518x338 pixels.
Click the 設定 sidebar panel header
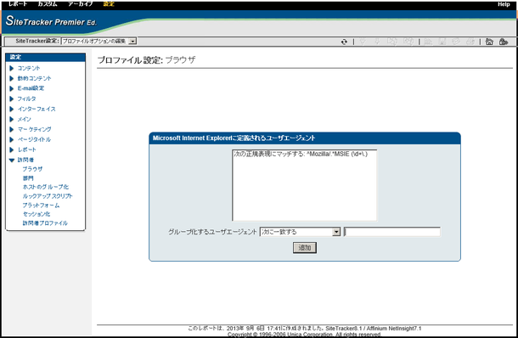[46, 57]
